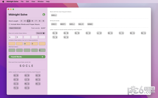Click orange field containing S

coord(34,44)
